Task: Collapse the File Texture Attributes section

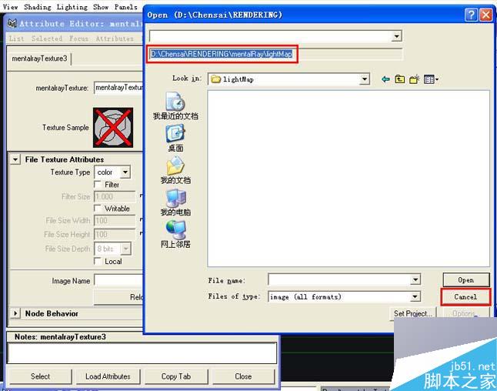Action: click(15, 159)
